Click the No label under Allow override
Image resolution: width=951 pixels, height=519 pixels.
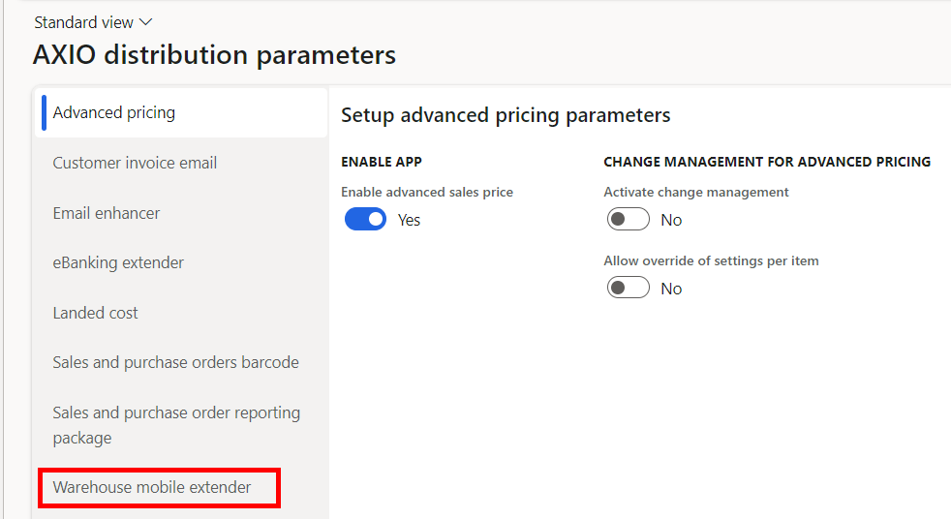[671, 289]
